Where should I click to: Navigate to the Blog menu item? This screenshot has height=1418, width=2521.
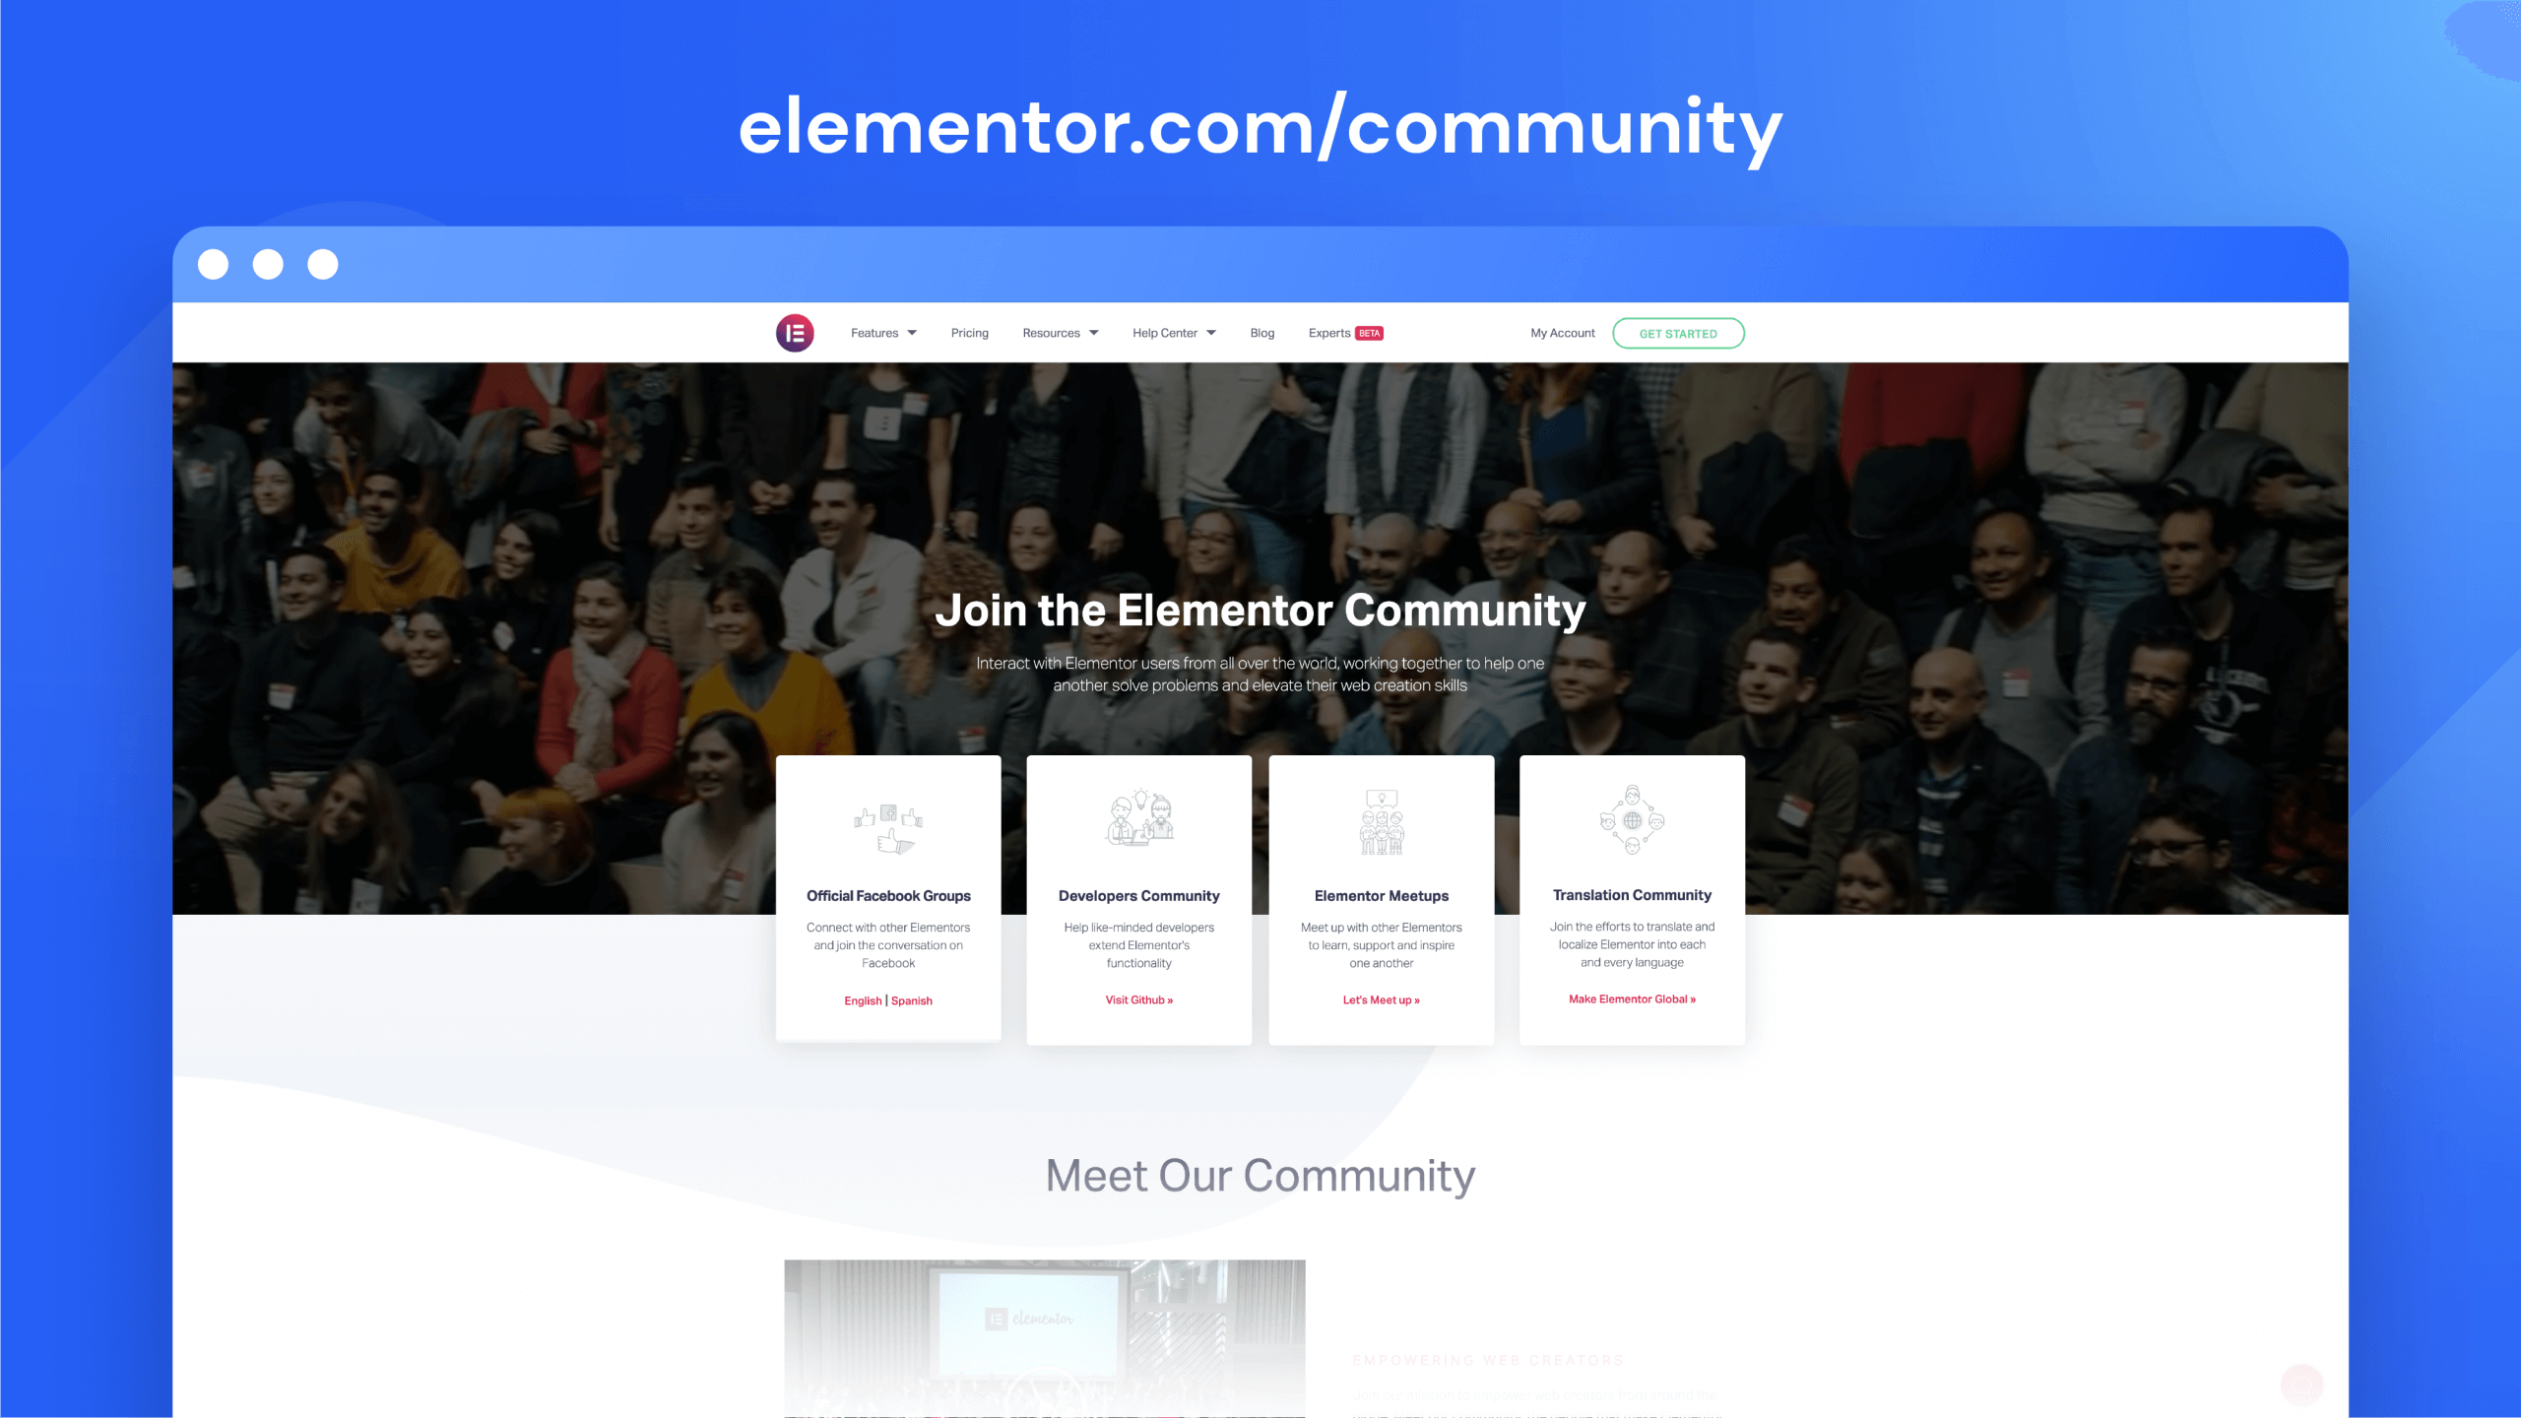coord(1262,333)
